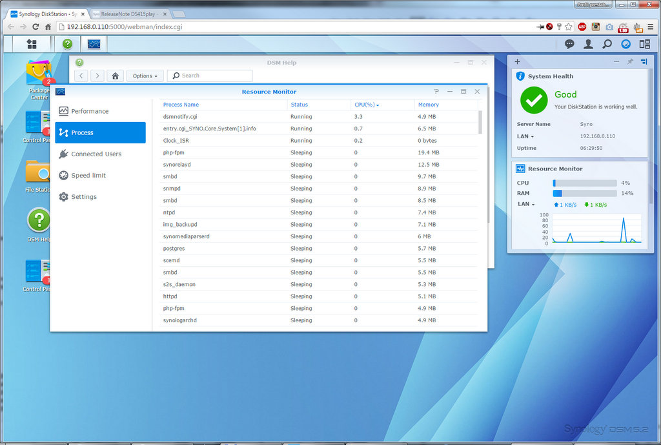Viewport: 661px width, 445px height.
Task: Click the DSM search magnifier icon
Action: (607, 44)
